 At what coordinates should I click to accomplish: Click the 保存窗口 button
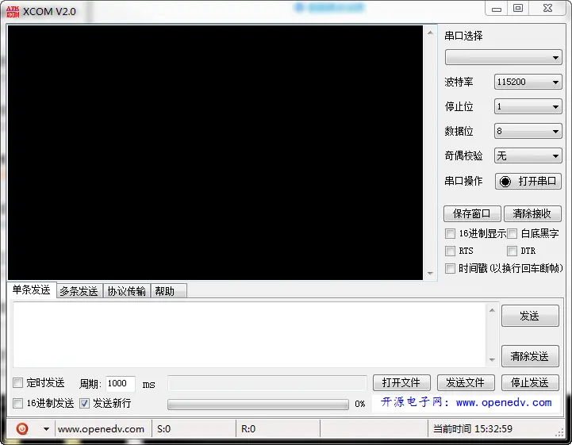click(x=472, y=213)
